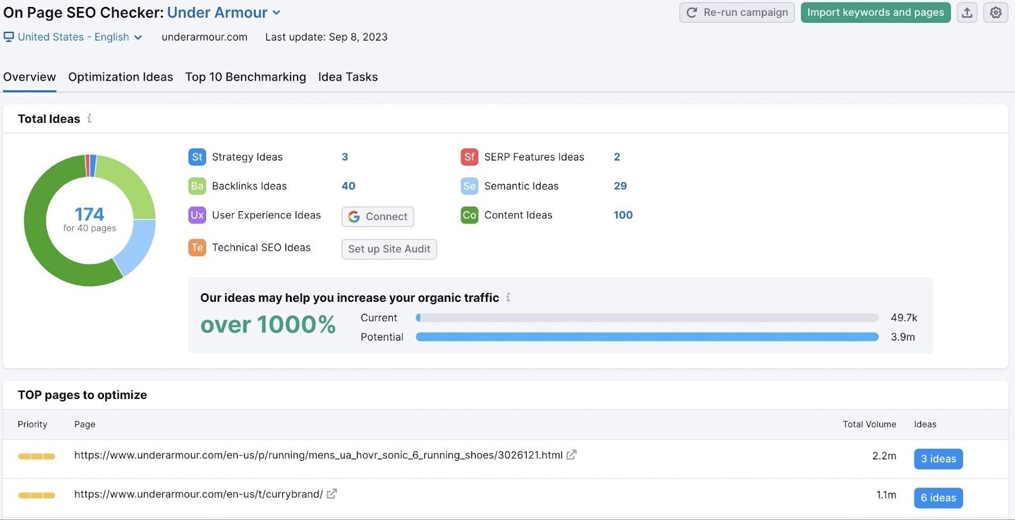Click the Priority column header
Viewport: 1015px width, 520px height.
32,424
